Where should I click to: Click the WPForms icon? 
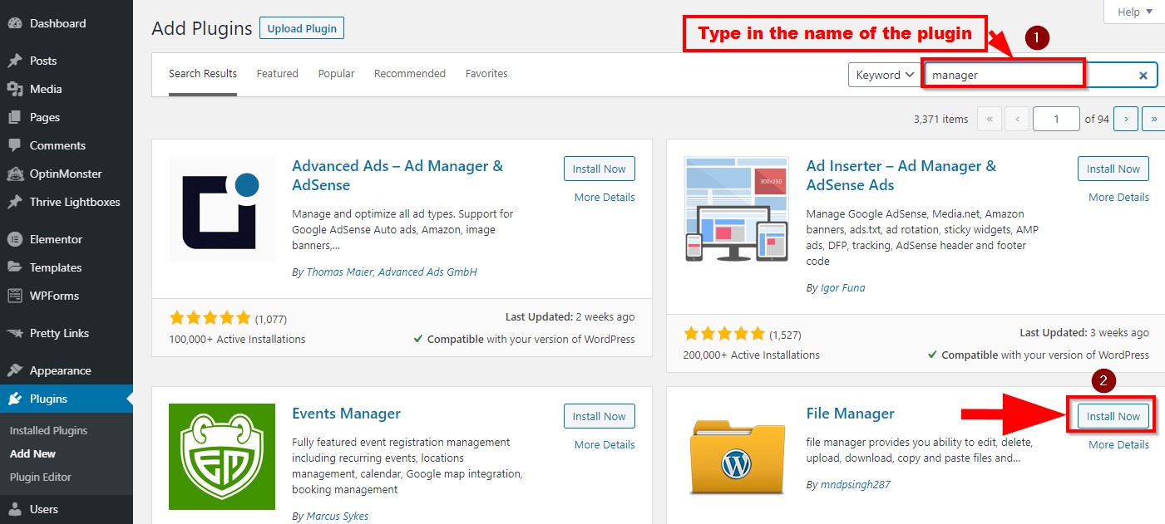(14, 296)
